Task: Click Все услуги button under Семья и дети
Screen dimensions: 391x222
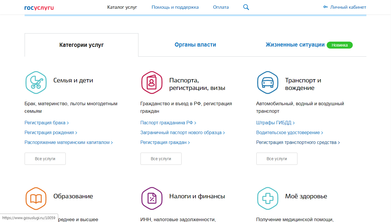Action: pyautogui.click(x=45, y=159)
